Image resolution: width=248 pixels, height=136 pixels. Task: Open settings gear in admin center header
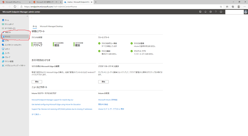[210, 12]
